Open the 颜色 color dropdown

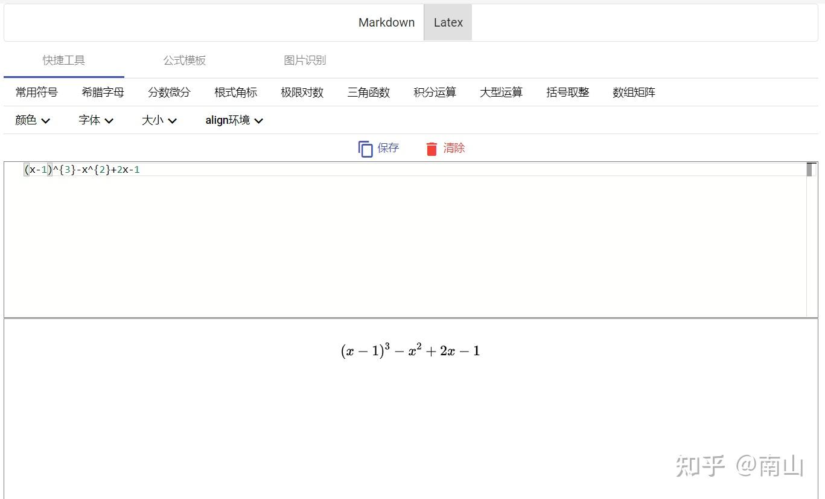tap(33, 120)
